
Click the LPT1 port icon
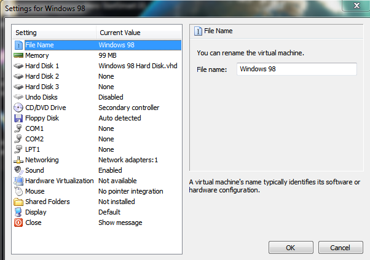[x=18, y=149]
